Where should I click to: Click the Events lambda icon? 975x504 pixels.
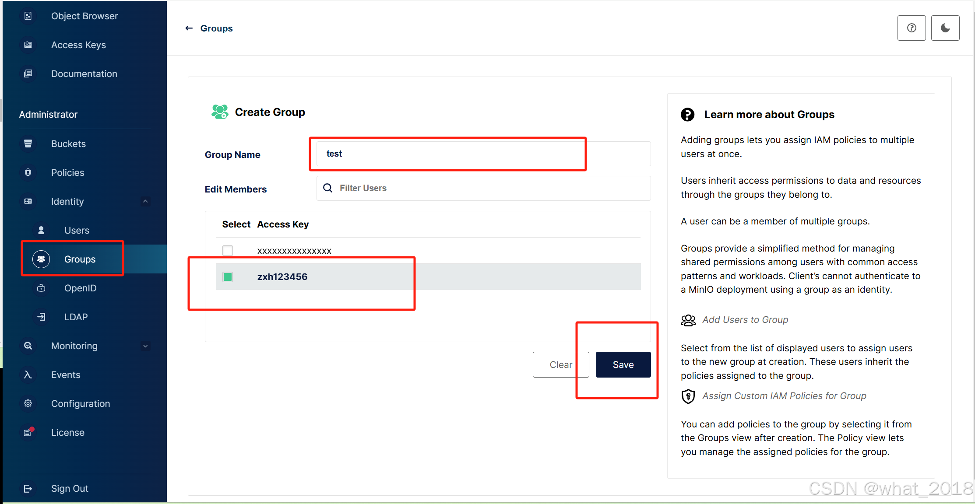point(28,374)
